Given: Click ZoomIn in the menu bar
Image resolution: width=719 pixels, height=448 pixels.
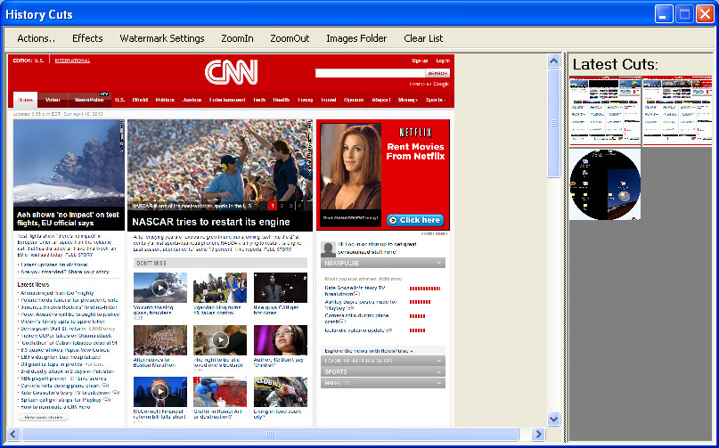Looking at the screenshot, I should [237, 38].
